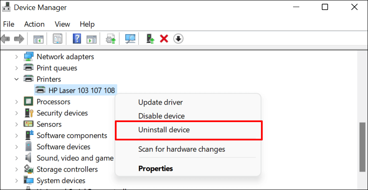This screenshot has width=368, height=190.
Task: Click the computer with green arrow icon
Action: point(151,39)
